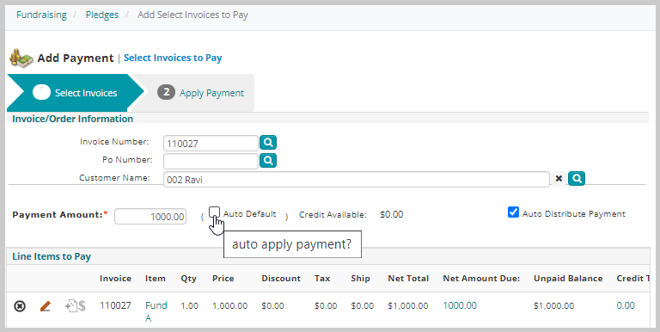Open the Select Invoices step tab

(x=76, y=93)
